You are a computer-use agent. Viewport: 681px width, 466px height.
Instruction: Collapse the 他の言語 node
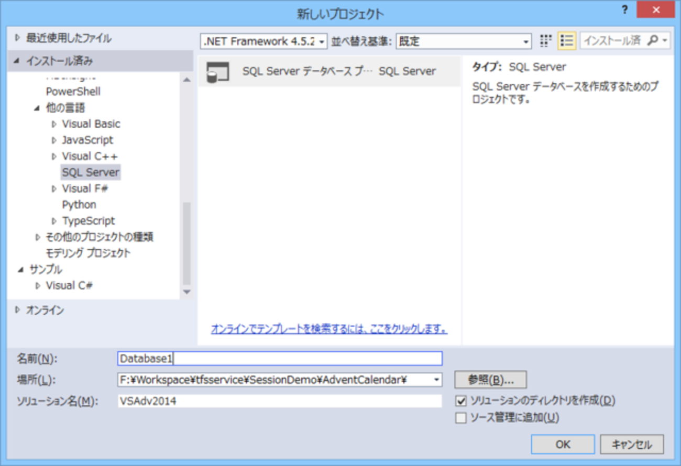[37, 108]
